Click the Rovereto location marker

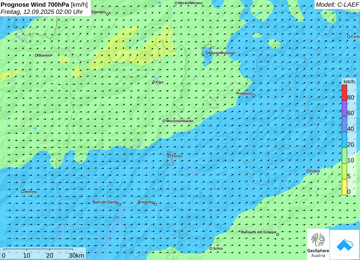(x=155, y=204)
